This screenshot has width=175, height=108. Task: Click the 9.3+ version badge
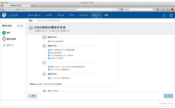coord(44,37)
